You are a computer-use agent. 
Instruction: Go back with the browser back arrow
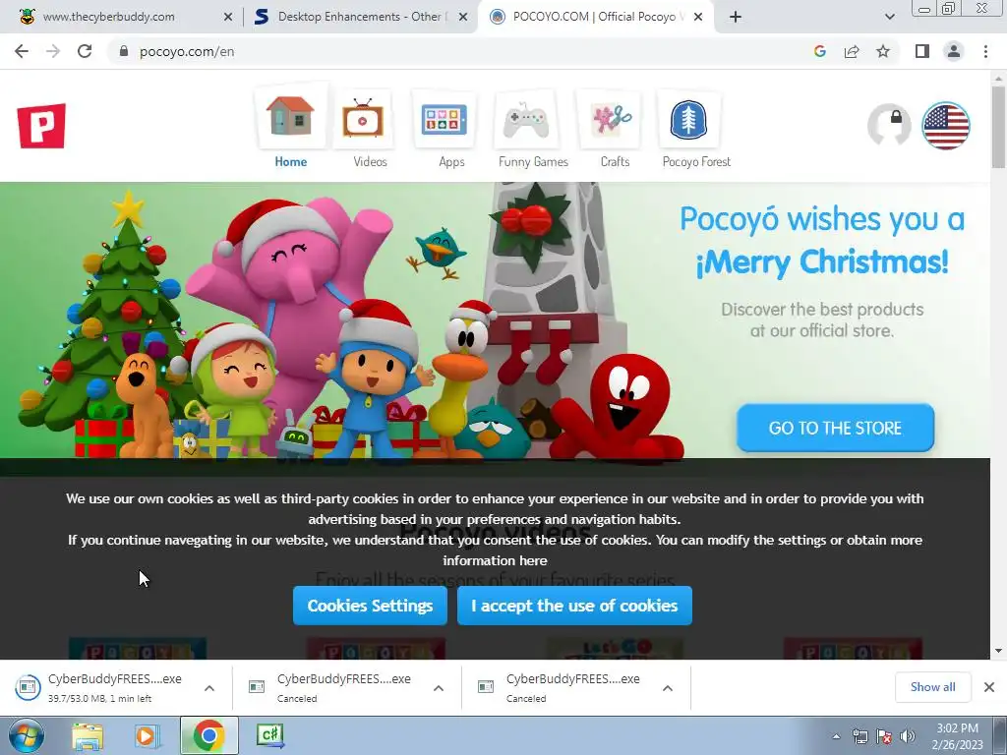pyautogui.click(x=22, y=51)
